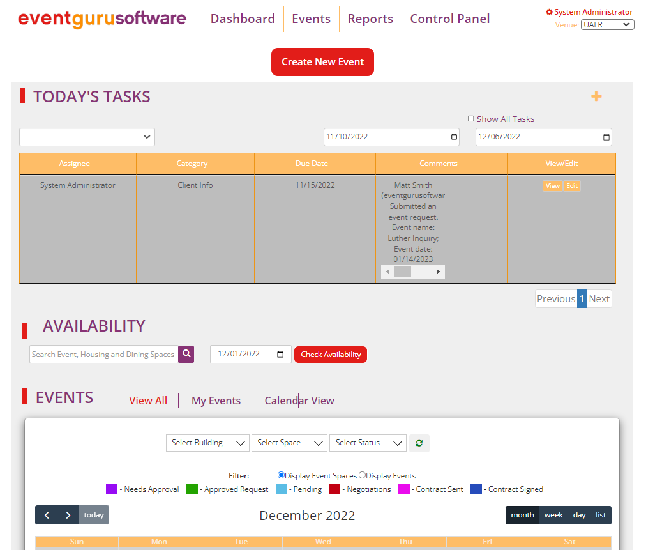Click the Create New Event button
Screen dimensions: 646x550
point(322,62)
